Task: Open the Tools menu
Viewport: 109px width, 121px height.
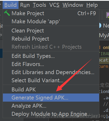Action: point(39,5)
